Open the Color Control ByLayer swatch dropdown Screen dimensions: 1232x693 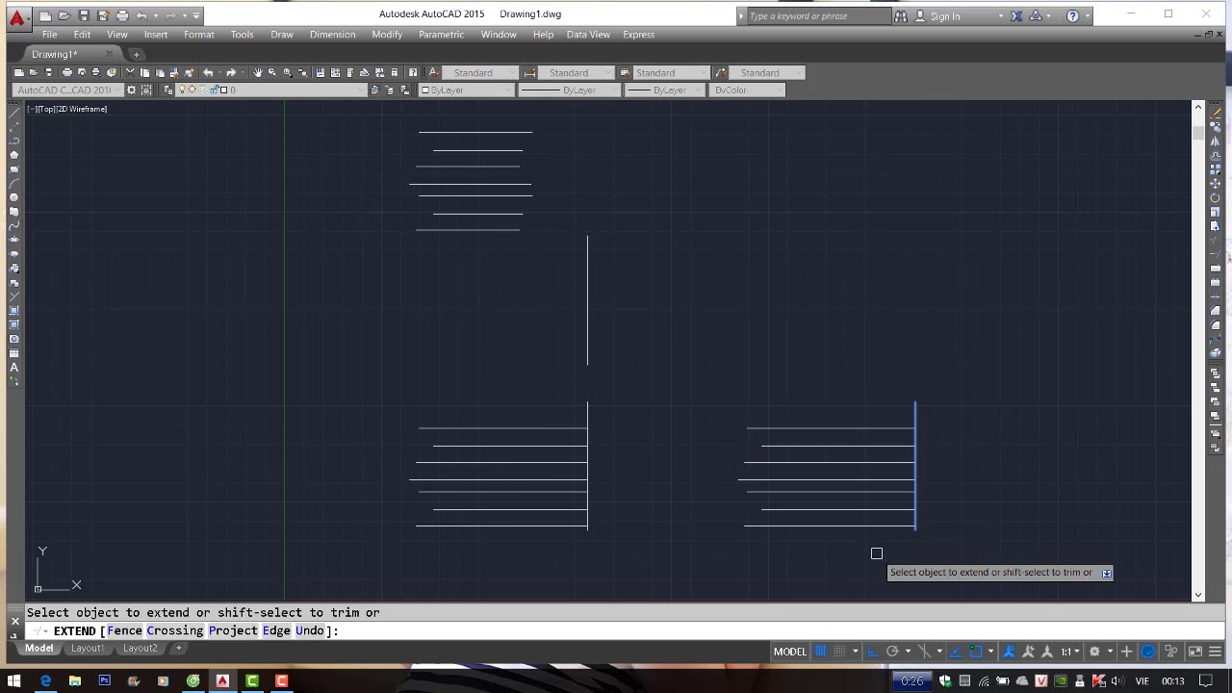[467, 90]
